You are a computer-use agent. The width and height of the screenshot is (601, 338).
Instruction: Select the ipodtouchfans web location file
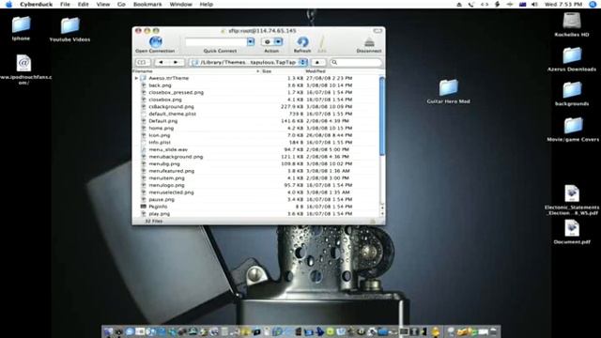(x=23, y=69)
